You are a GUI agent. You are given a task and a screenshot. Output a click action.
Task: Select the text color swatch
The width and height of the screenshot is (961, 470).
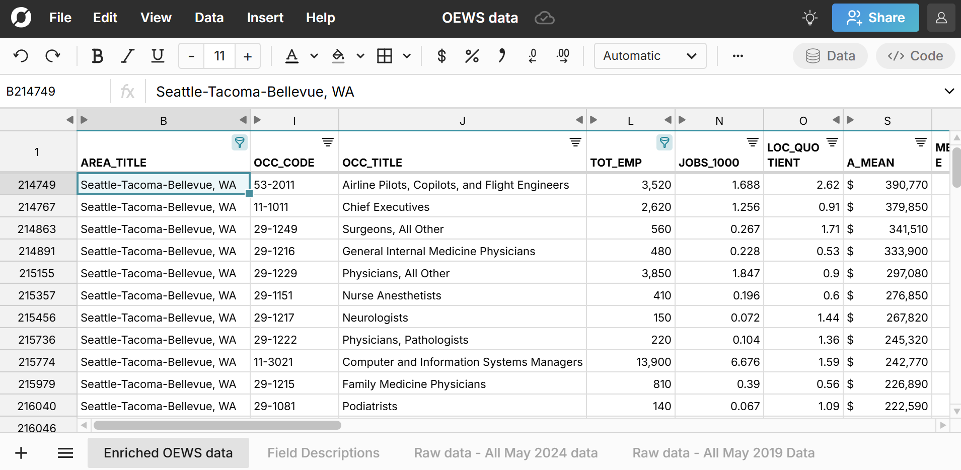tap(293, 56)
